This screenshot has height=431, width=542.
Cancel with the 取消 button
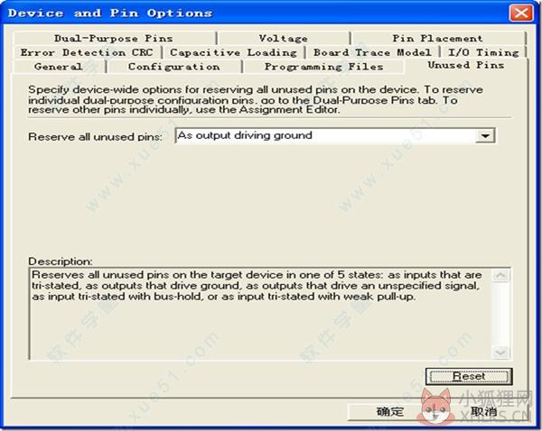click(484, 412)
